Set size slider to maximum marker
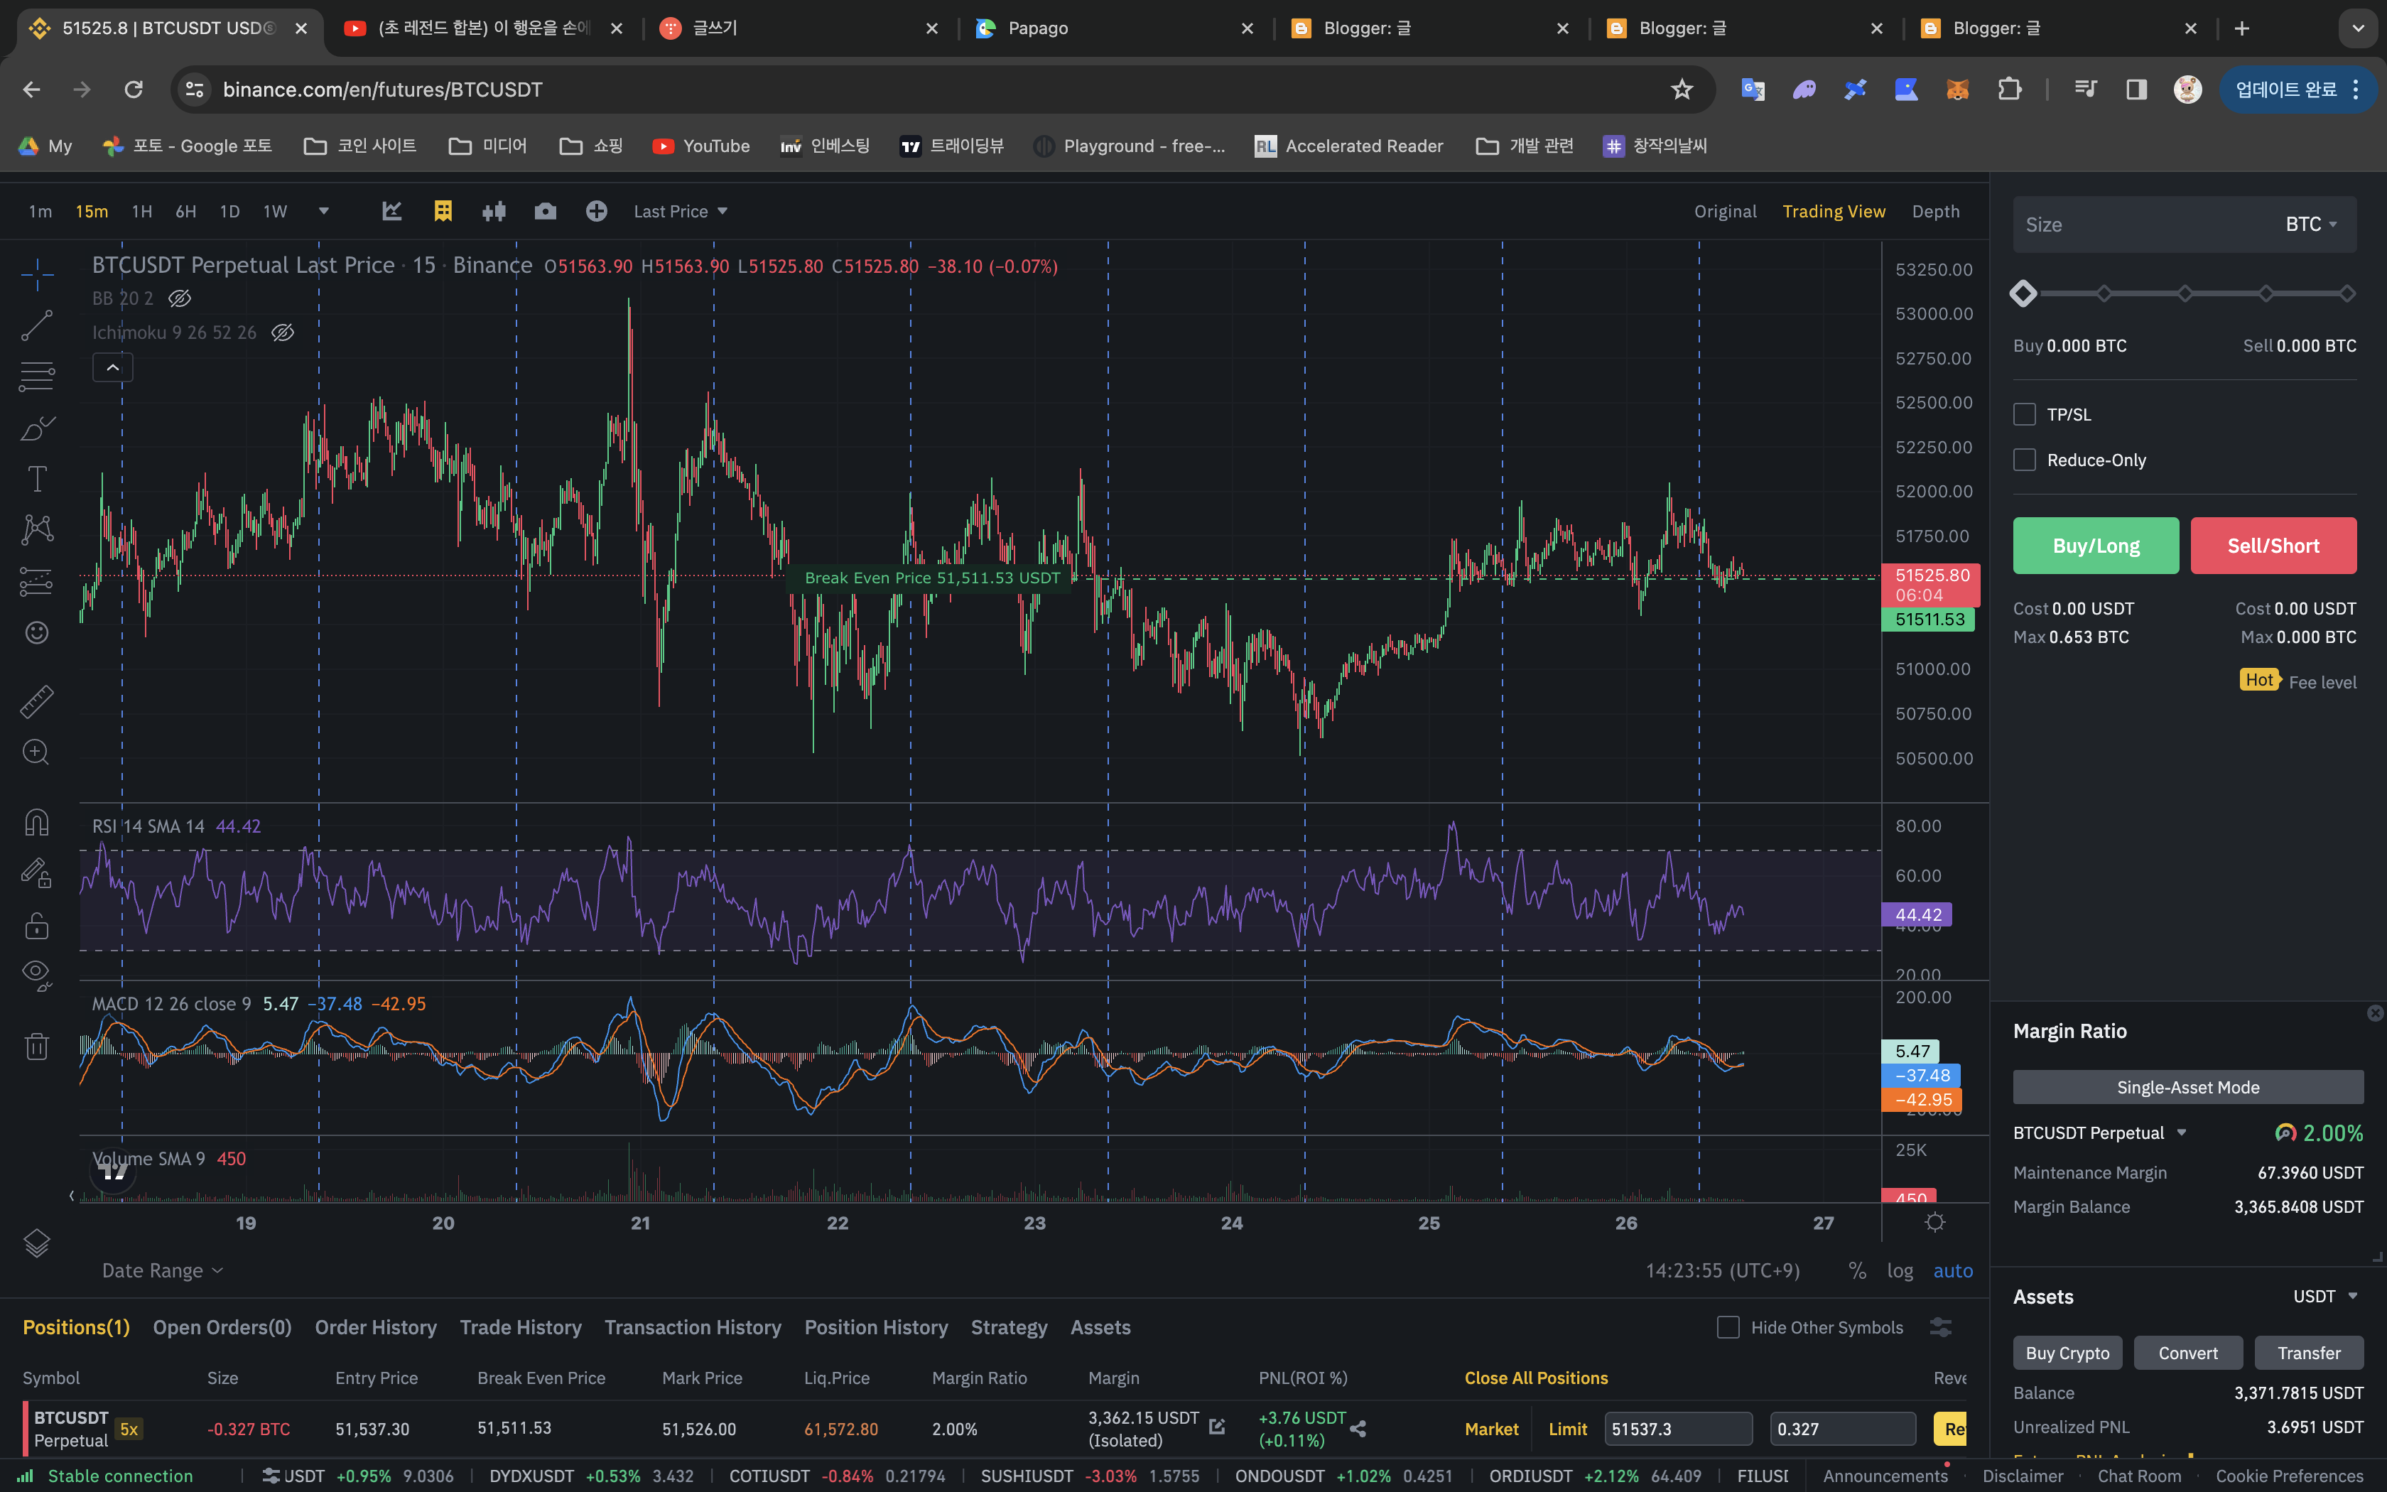The height and width of the screenshot is (1492, 2387). click(x=2347, y=294)
